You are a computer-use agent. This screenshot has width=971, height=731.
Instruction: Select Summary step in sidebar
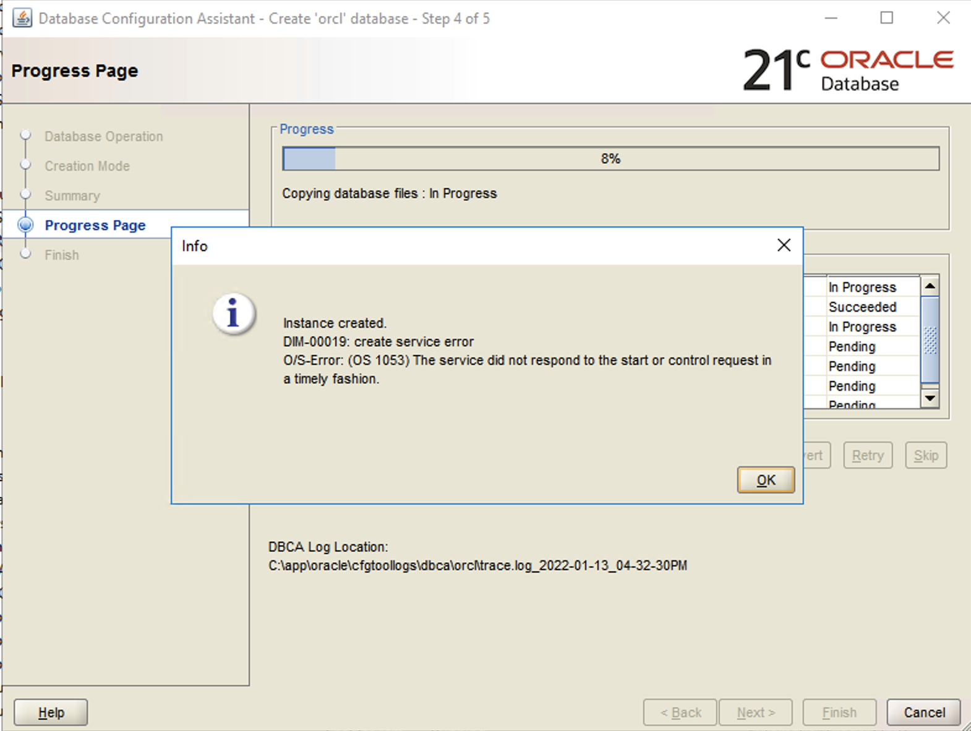point(72,195)
